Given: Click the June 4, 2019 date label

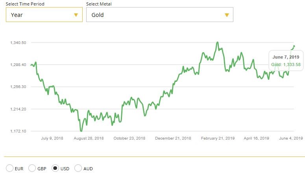Looking at the screenshot, I should tap(290, 138).
